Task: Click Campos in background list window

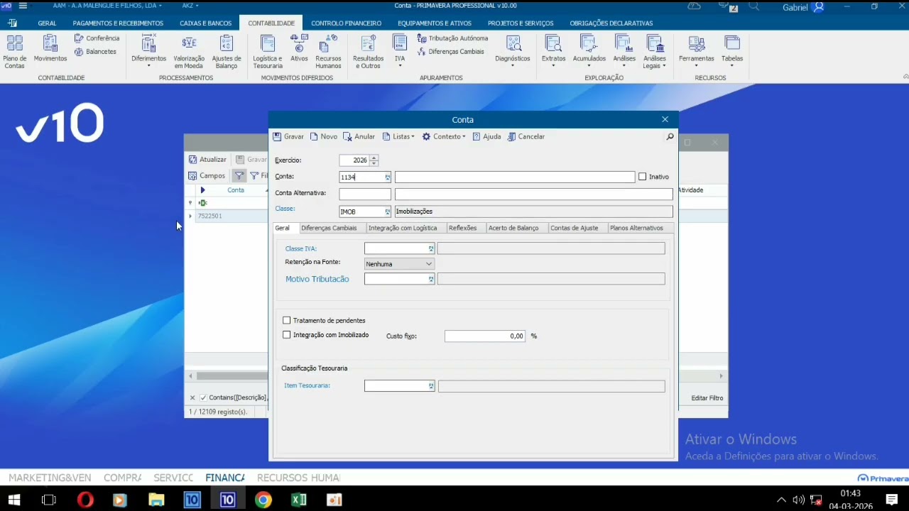Action: (x=207, y=176)
